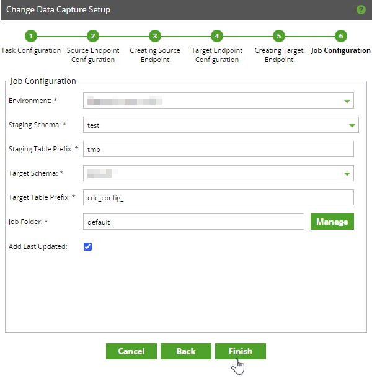
Task: Click step 3 Creating Source Endpoint circle
Action: 155,36
